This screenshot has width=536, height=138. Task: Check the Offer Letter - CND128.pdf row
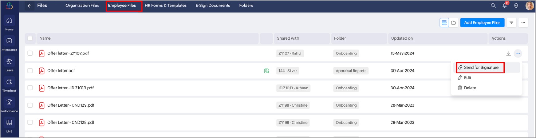point(30,122)
